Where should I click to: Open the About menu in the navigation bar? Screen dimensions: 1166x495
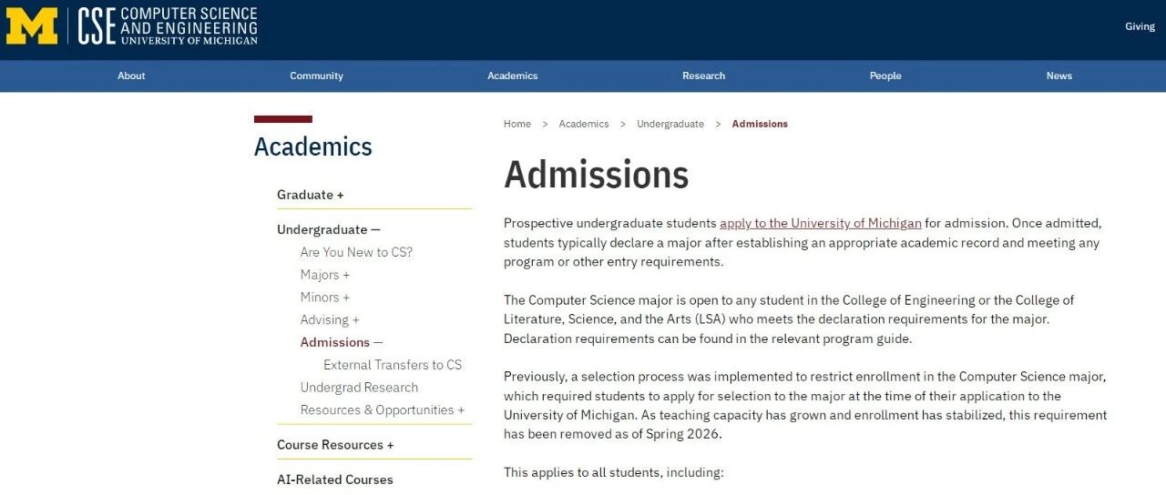131,76
